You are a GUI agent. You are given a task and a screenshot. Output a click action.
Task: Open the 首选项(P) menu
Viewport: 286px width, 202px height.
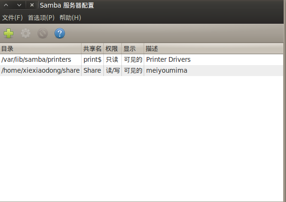pos(41,18)
